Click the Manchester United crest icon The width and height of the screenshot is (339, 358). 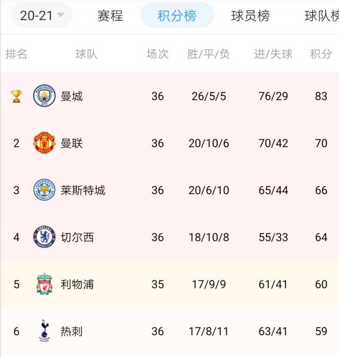pos(44,143)
